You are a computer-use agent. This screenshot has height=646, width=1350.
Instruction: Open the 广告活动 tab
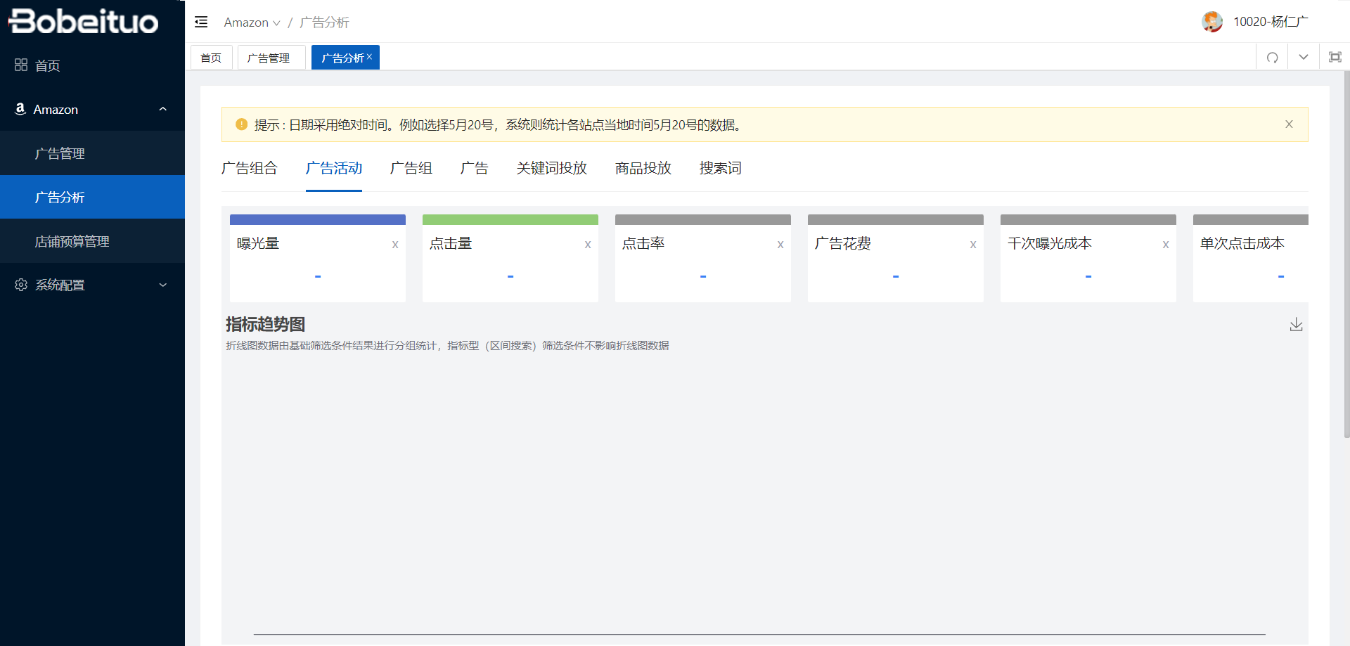(x=333, y=168)
